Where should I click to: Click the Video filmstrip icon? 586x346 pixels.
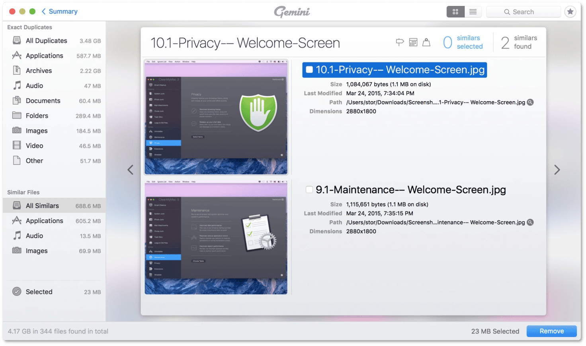pos(17,145)
